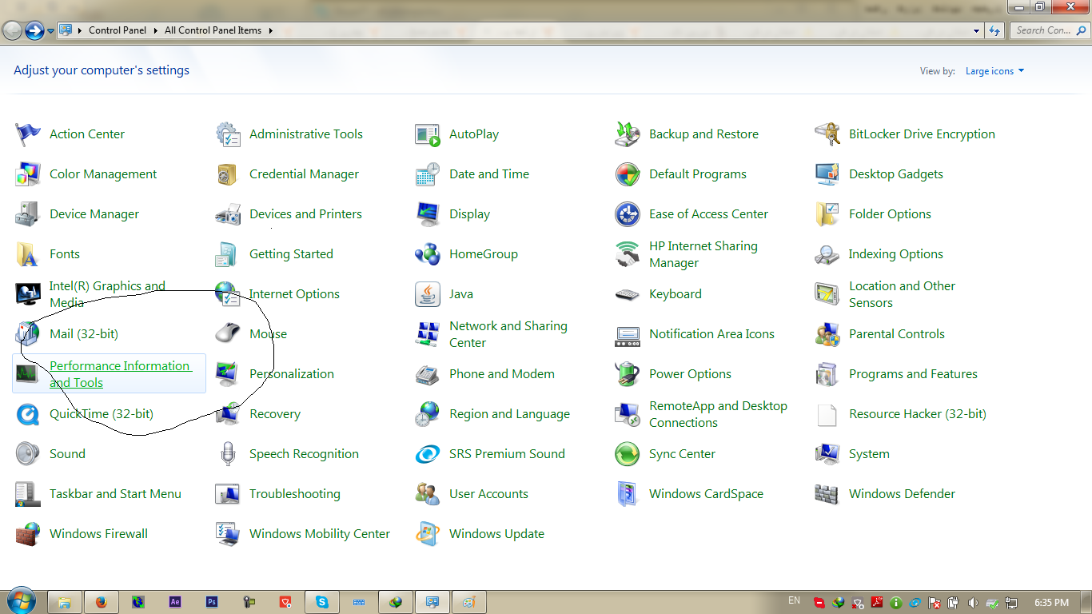Open Desktop Gadgets icon
Image resolution: width=1092 pixels, height=614 pixels.
pos(827,174)
